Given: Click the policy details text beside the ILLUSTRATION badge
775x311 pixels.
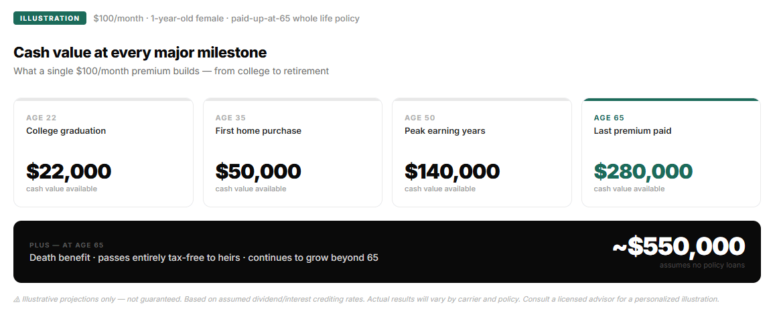Looking at the screenshot, I should [226, 18].
